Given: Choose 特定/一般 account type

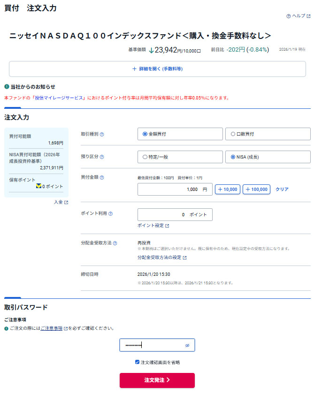Looking at the screenshot, I should click(x=145, y=157).
